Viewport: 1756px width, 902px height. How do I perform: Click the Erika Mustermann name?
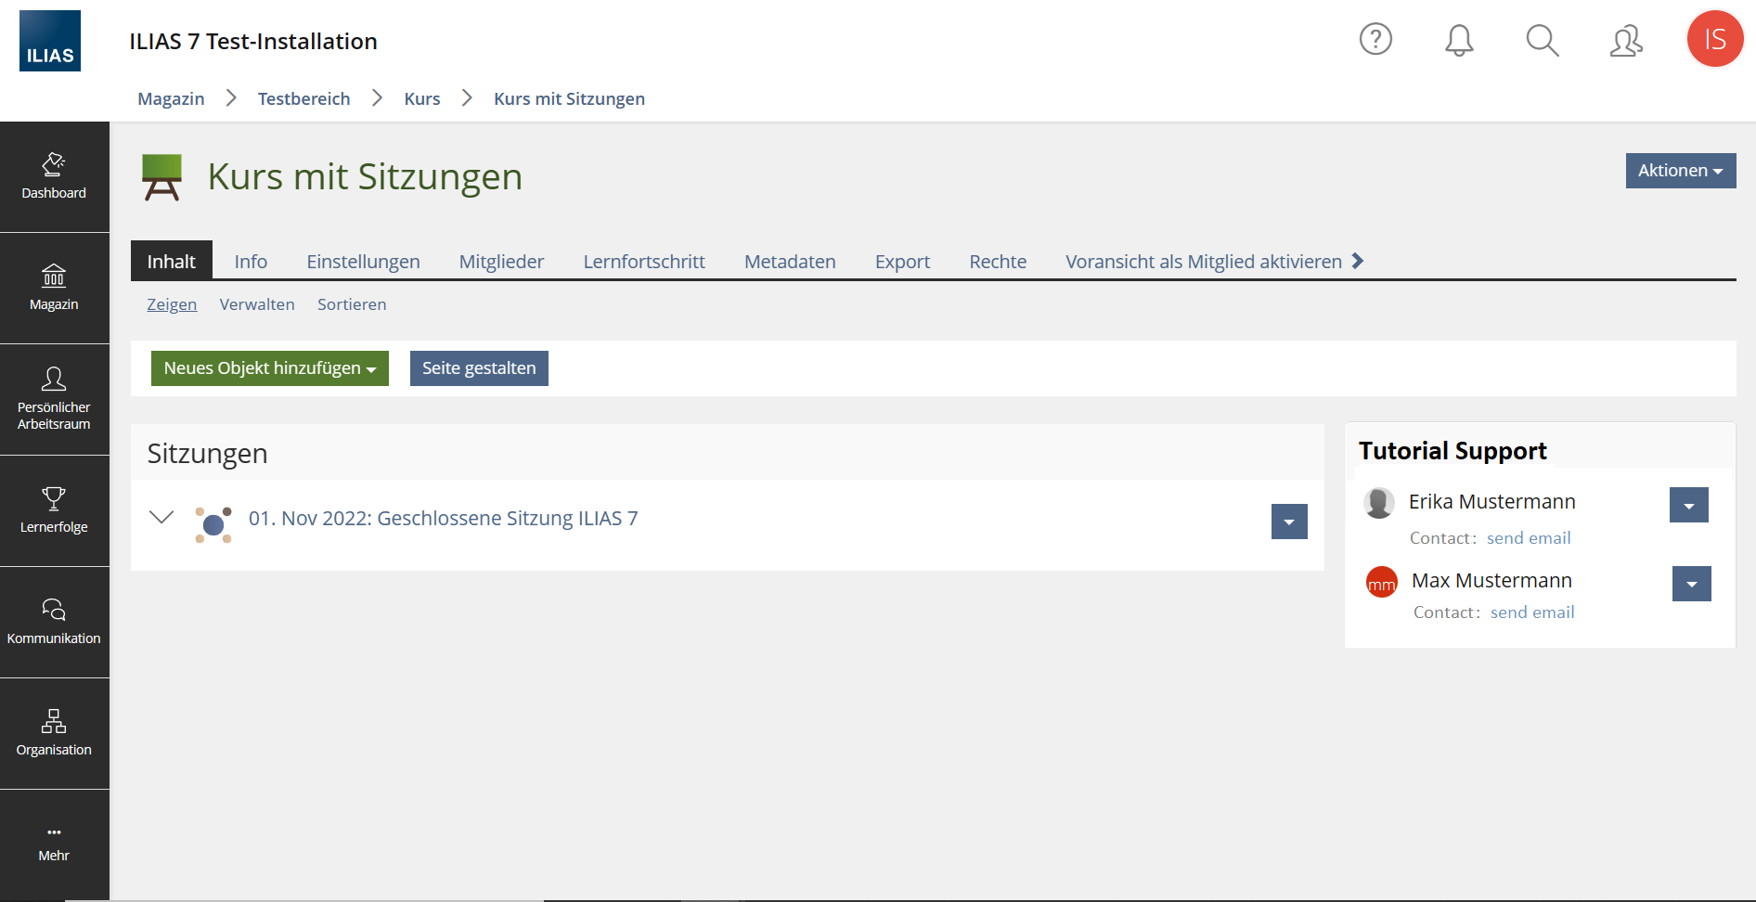click(x=1492, y=502)
